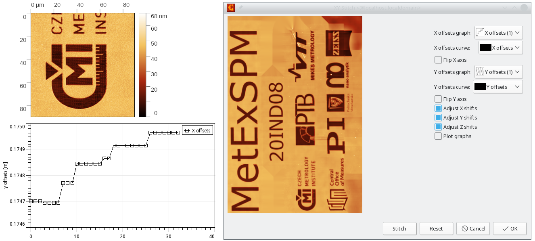
Task: Uncheck Adjust X shifts
Action: 438,108
